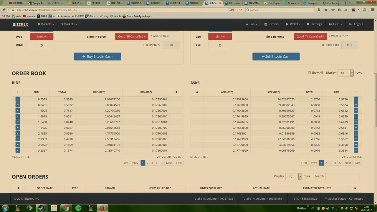
Task: Click Open Orders search field
Action: [342, 176]
